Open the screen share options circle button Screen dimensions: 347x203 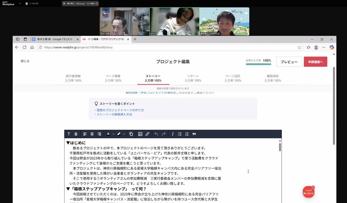pos(97,3)
